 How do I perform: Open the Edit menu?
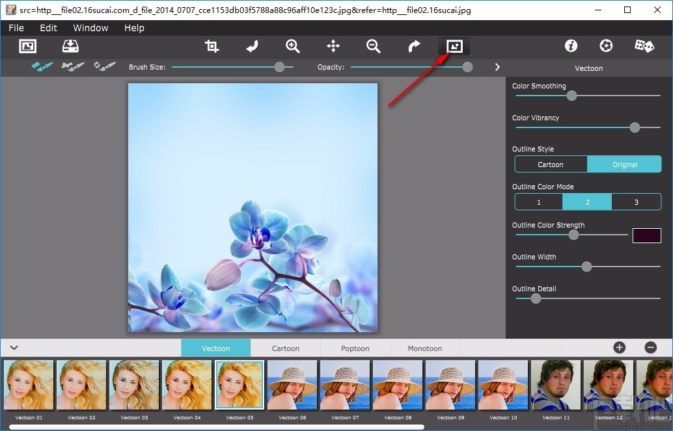click(48, 28)
